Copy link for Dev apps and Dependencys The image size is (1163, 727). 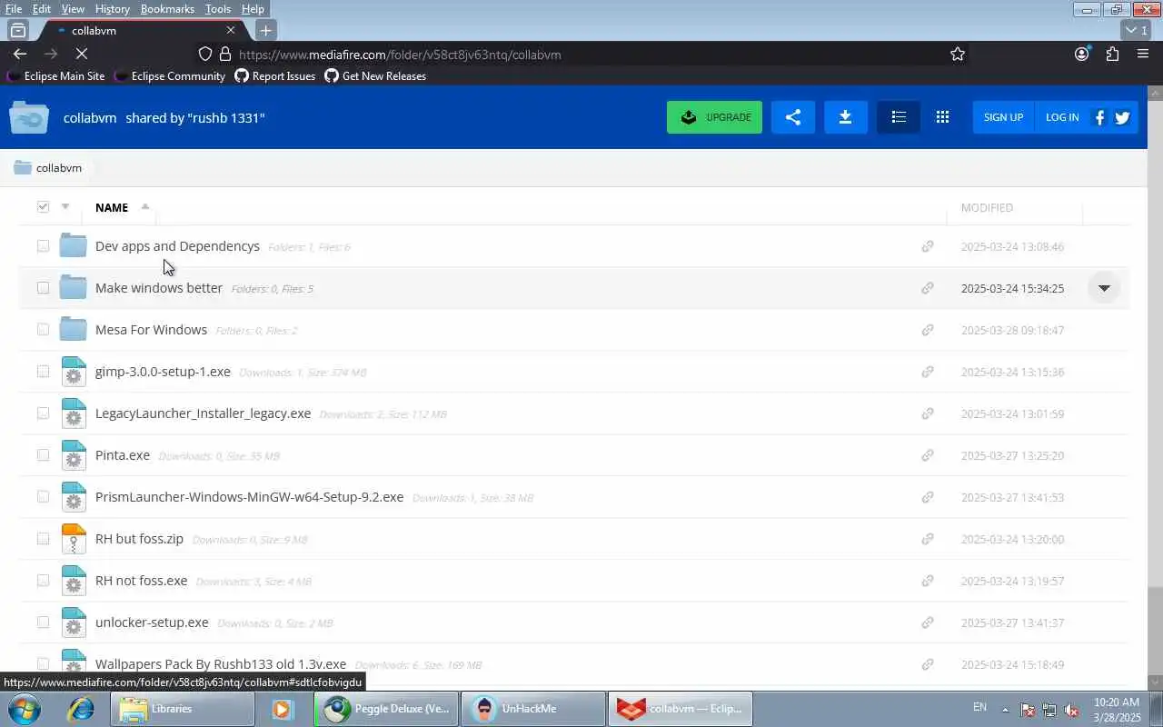point(928,246)
